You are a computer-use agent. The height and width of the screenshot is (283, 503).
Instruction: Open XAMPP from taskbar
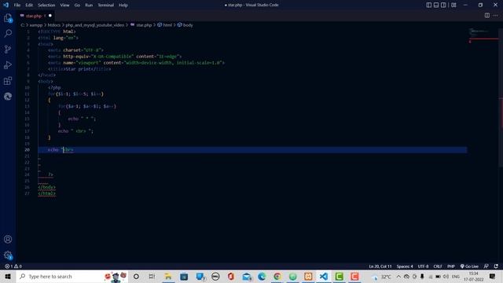coord(308,276)
